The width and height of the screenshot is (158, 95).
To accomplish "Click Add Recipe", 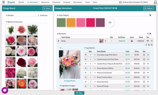I will (42, 15).
